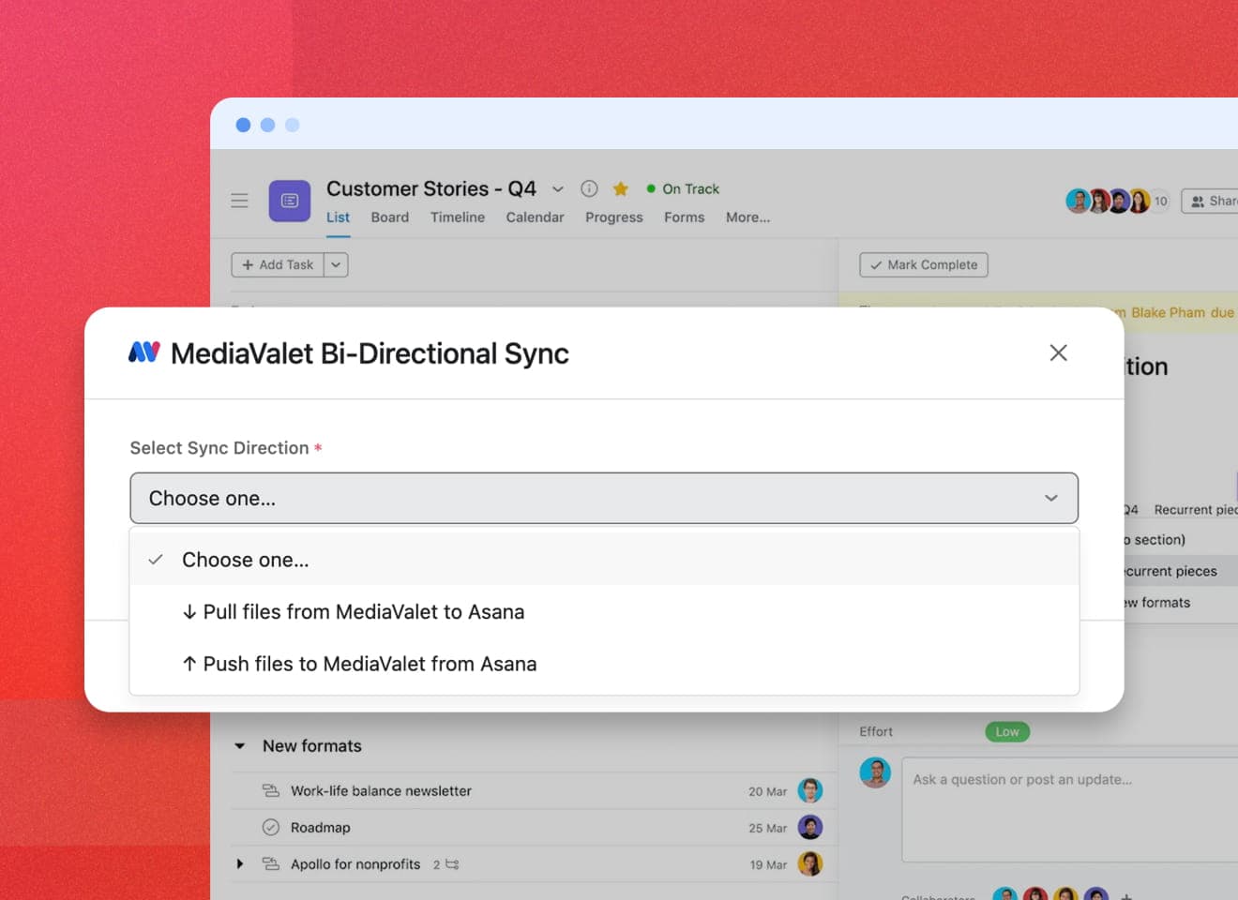
Task: Click the approval icon for Apollo for nonprofits
Action: pyautogui.click(x=271, y=864)
